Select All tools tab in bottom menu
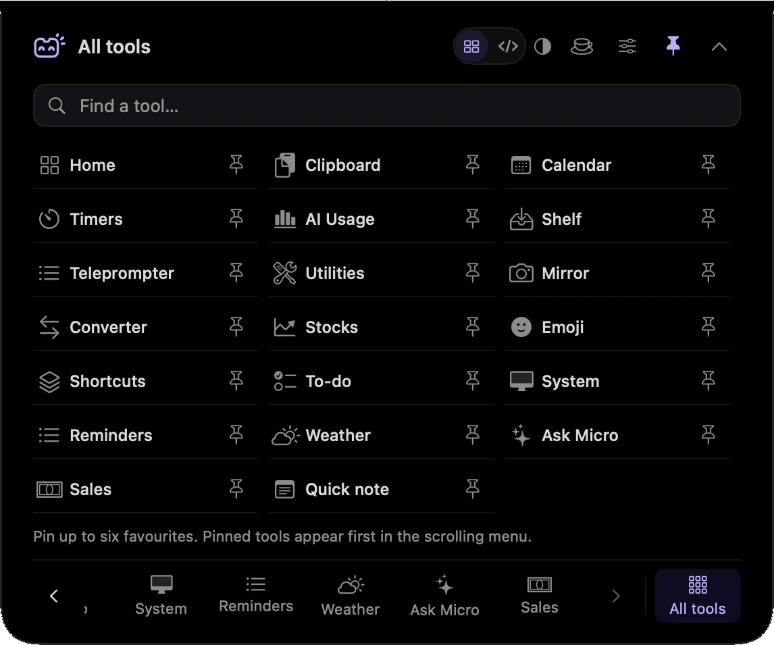 coord(698,596)
